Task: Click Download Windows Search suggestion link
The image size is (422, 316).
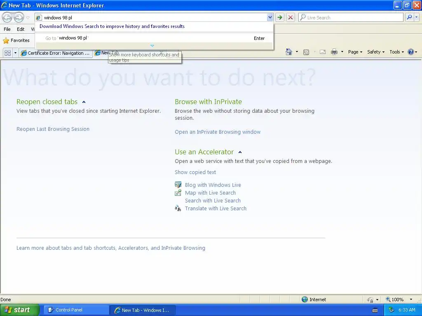Action: click(x=112, y=26)
